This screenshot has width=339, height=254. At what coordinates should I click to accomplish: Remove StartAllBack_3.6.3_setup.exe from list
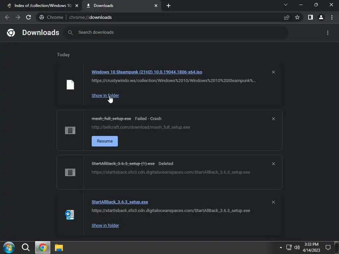click(273, 202)
